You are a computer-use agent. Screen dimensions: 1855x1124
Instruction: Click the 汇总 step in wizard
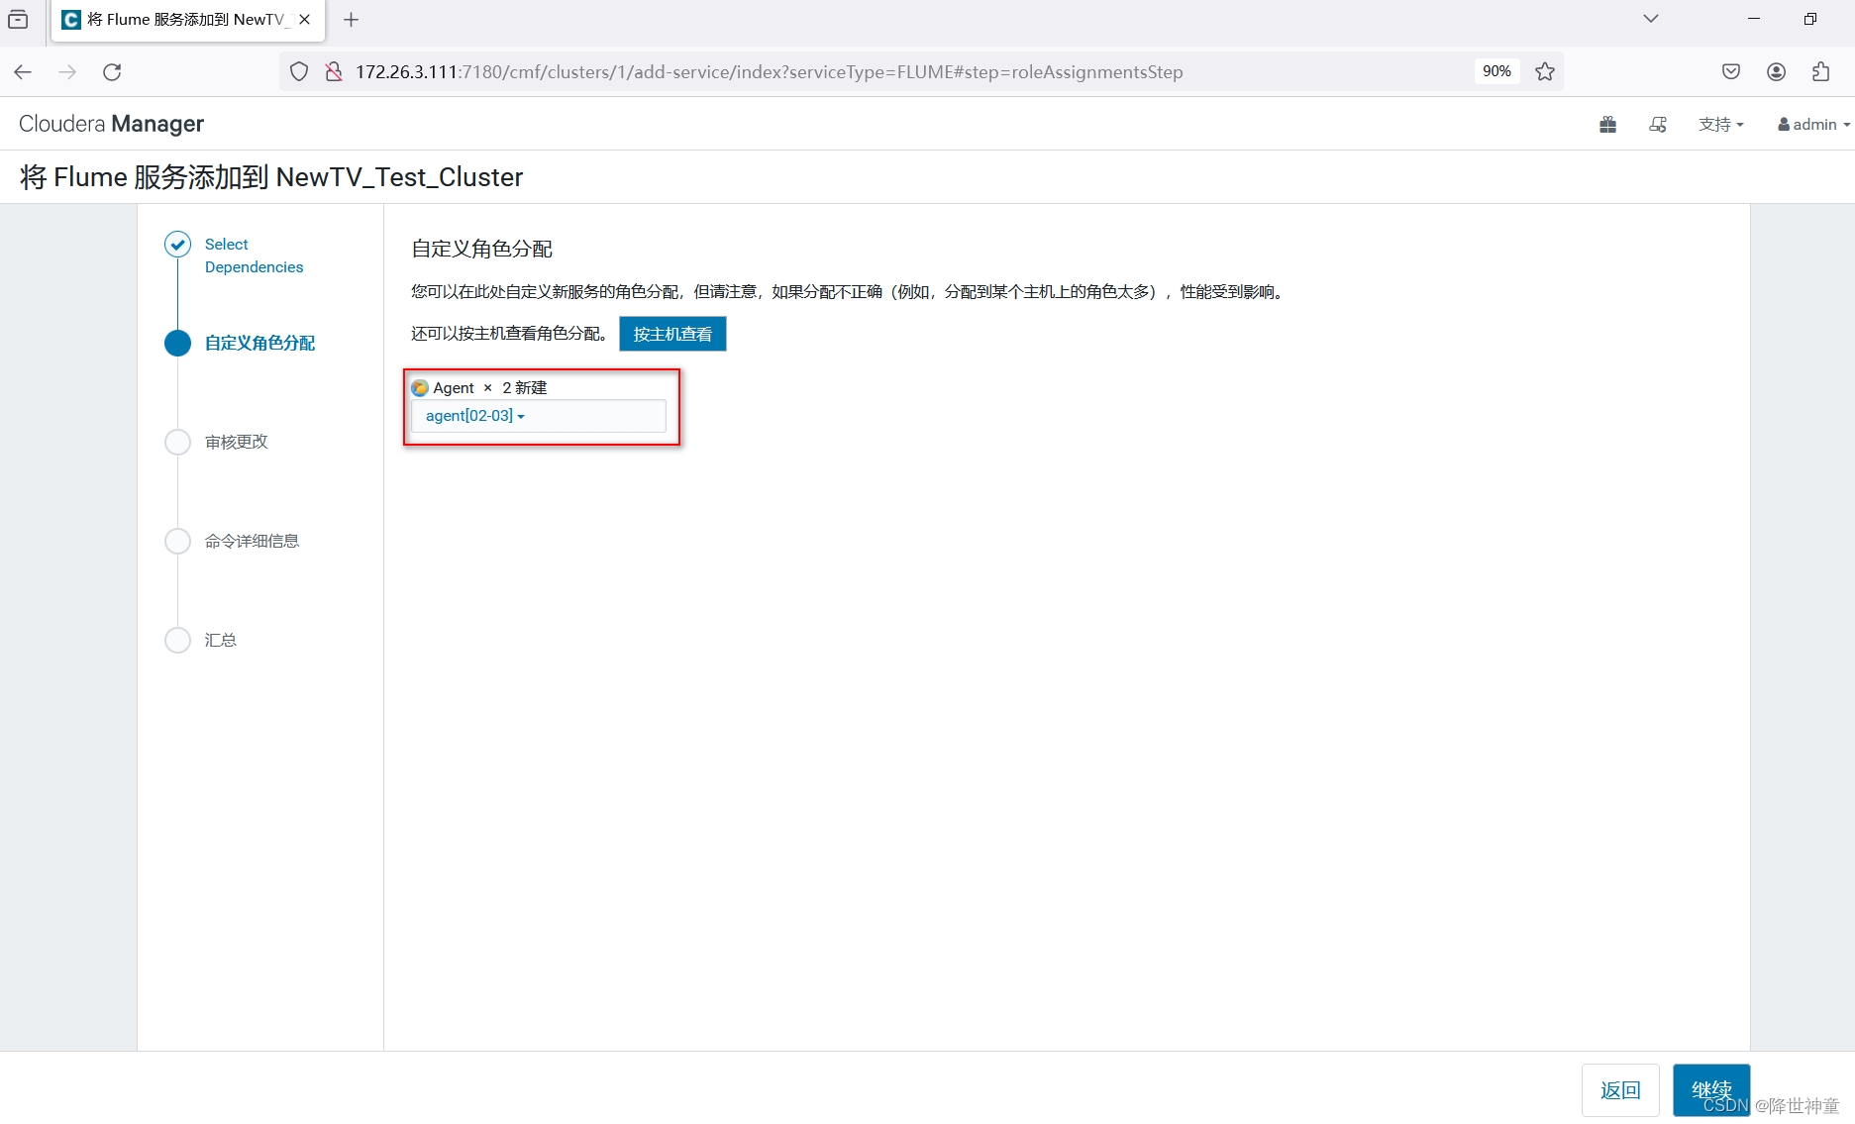[220, 640]
